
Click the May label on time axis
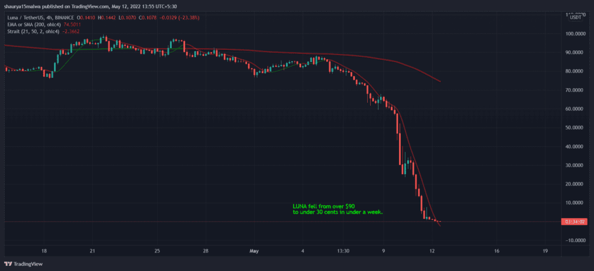click(253, 251)
